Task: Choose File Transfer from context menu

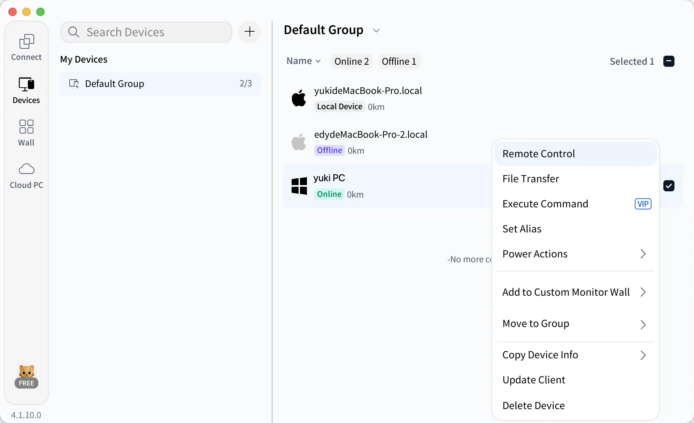Action: click(575, 179)
